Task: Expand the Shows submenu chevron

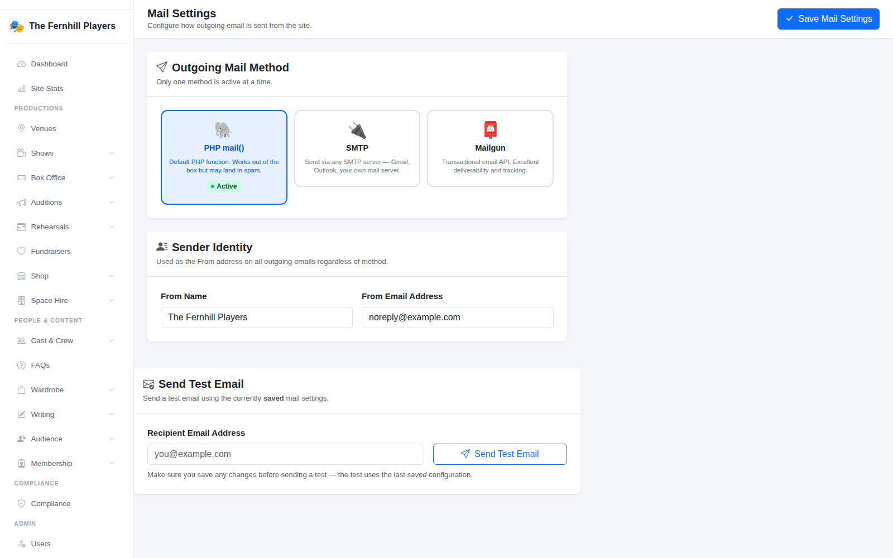Action: [x=112, y=153]
